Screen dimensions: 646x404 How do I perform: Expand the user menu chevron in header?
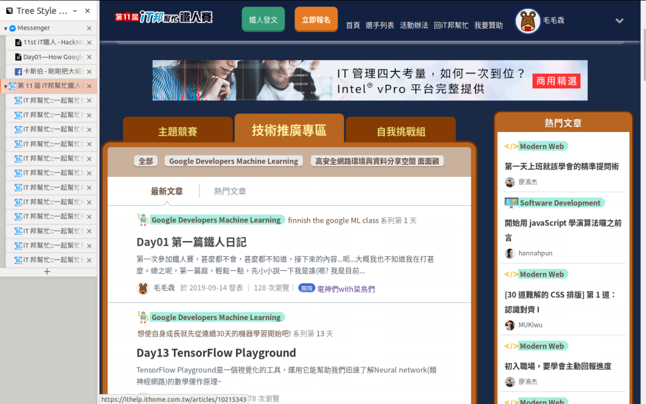[620, 21]
